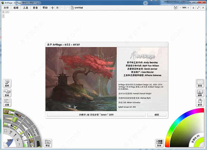Toggle full screen arrows icon
Screen dimensions: 207x150
pos(198,8)
